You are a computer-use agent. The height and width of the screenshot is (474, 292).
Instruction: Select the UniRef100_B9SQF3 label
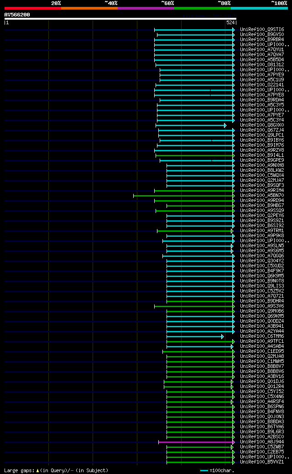(x=262, y=185)
